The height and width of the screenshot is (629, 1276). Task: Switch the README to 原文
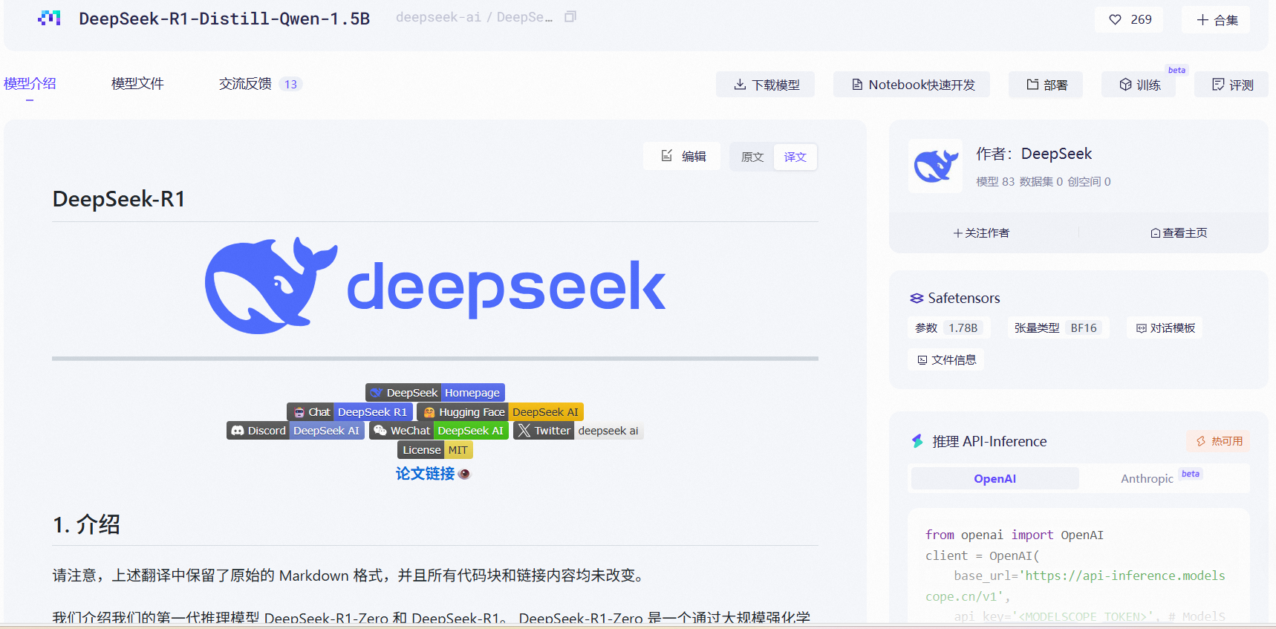pos(752,157)
